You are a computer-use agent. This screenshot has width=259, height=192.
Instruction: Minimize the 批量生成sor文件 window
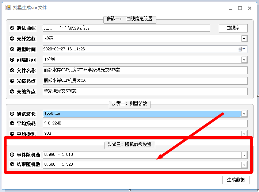[x=231, y=8]
